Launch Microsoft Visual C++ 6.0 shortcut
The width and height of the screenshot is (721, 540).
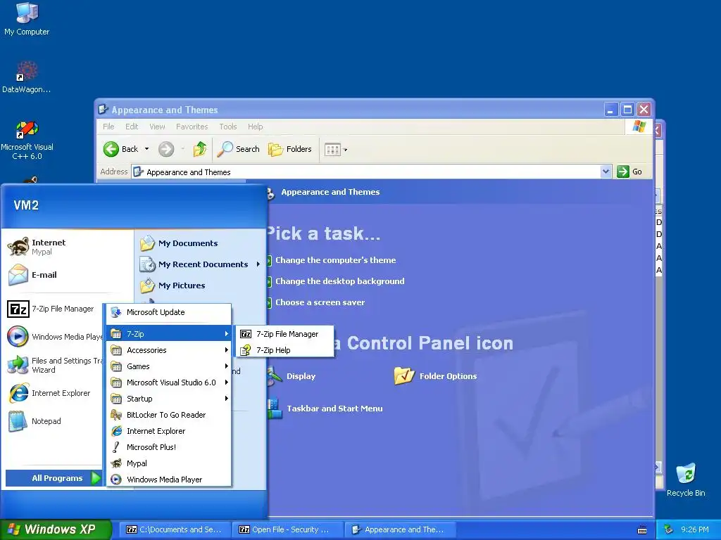pyautogui.click(x=27, y=141)
